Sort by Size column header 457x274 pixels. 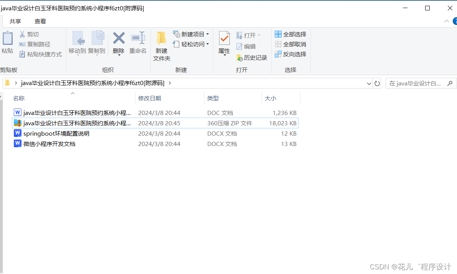pyautogui.click(x=281, y=98)
